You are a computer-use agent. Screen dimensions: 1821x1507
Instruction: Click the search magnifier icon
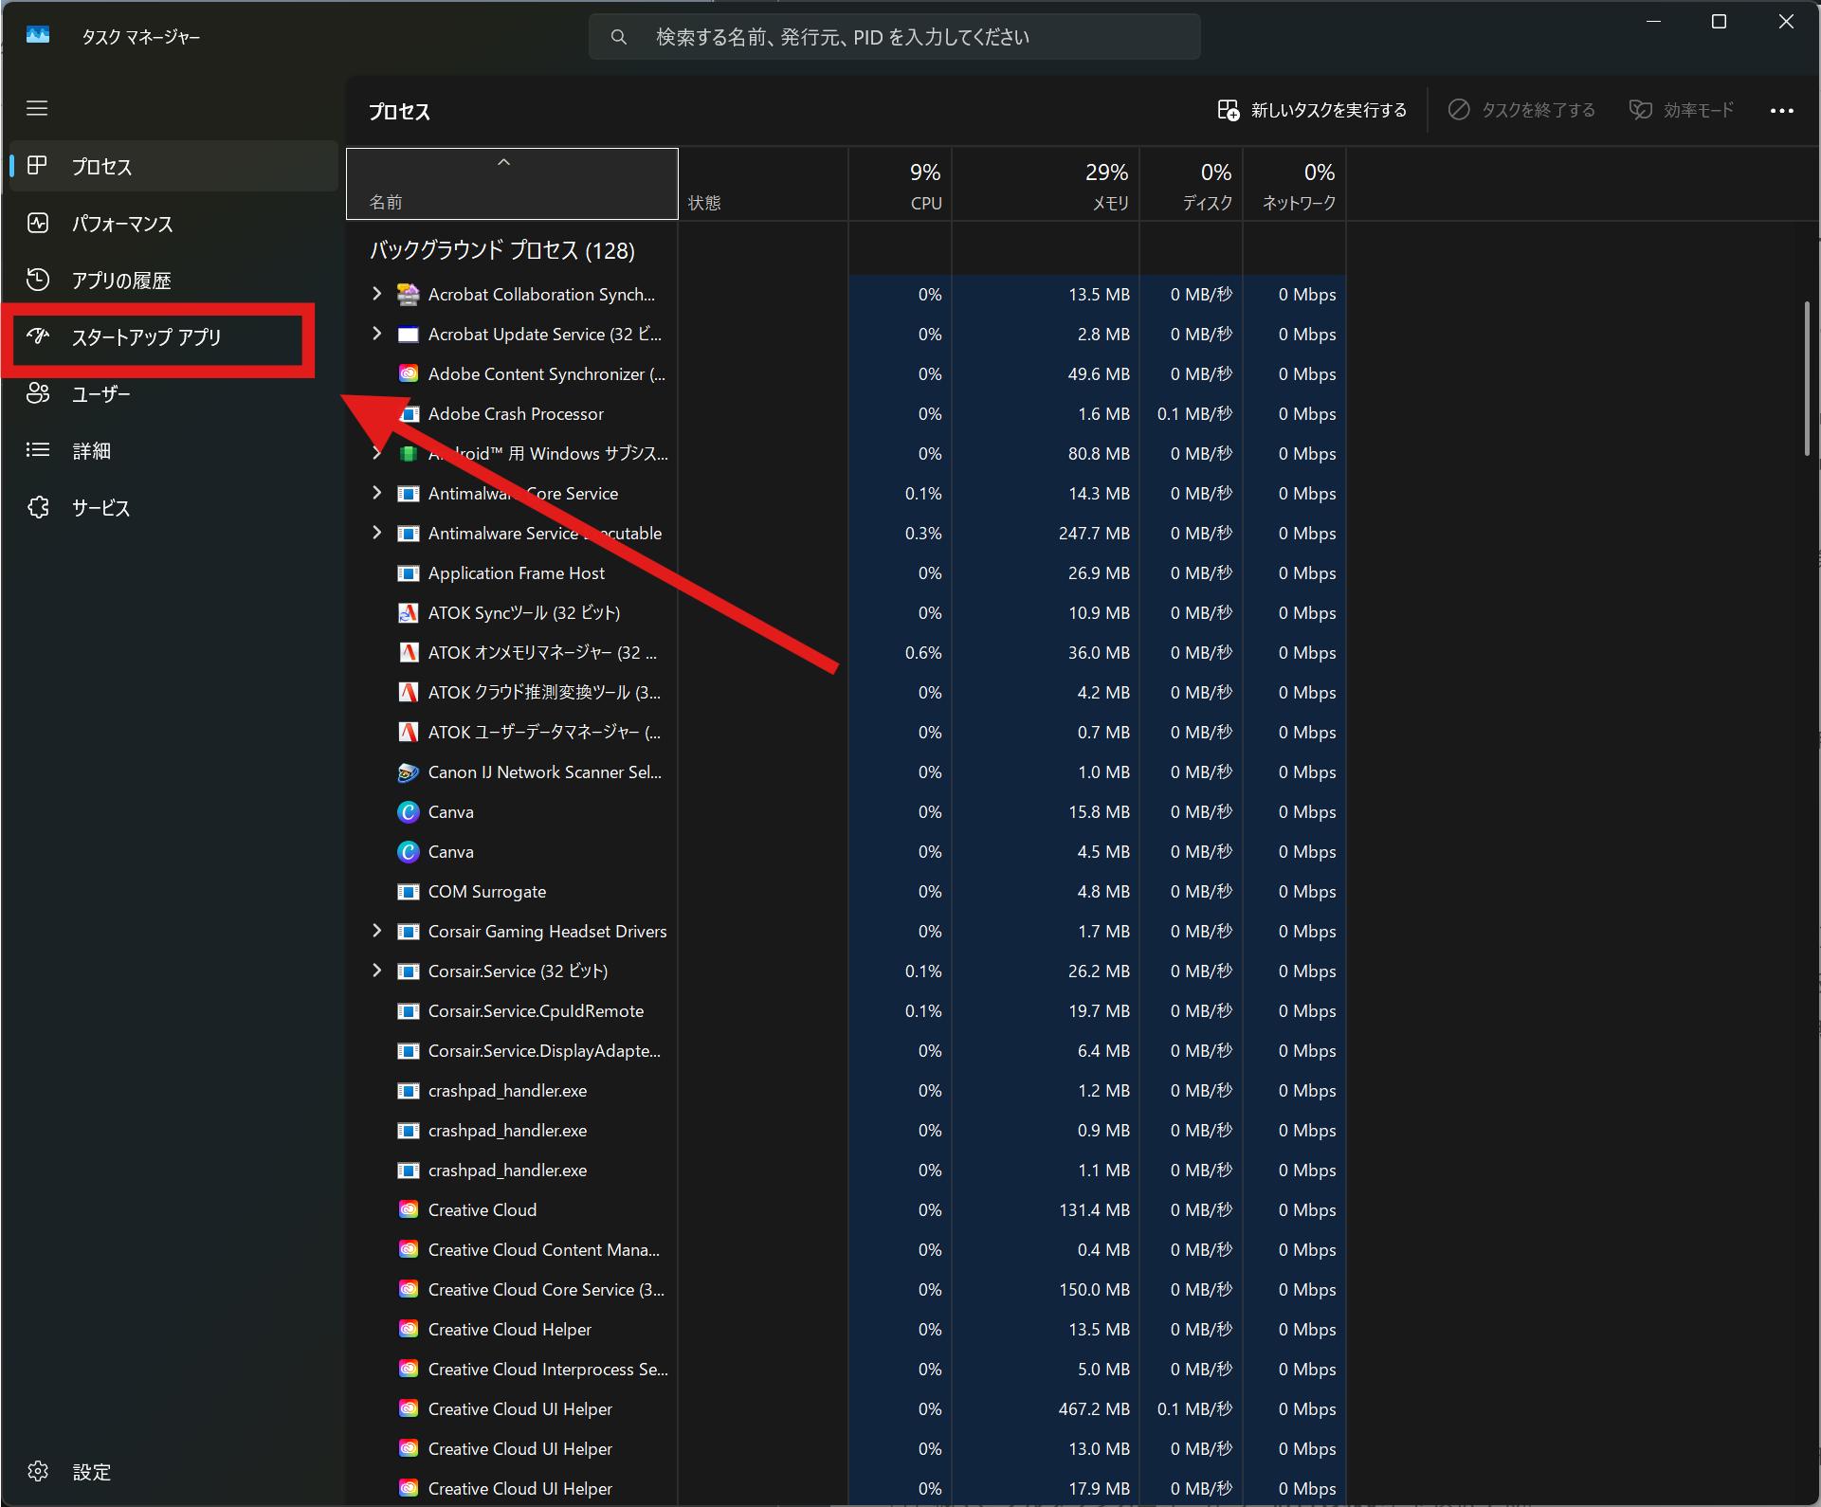pos(619,37)
